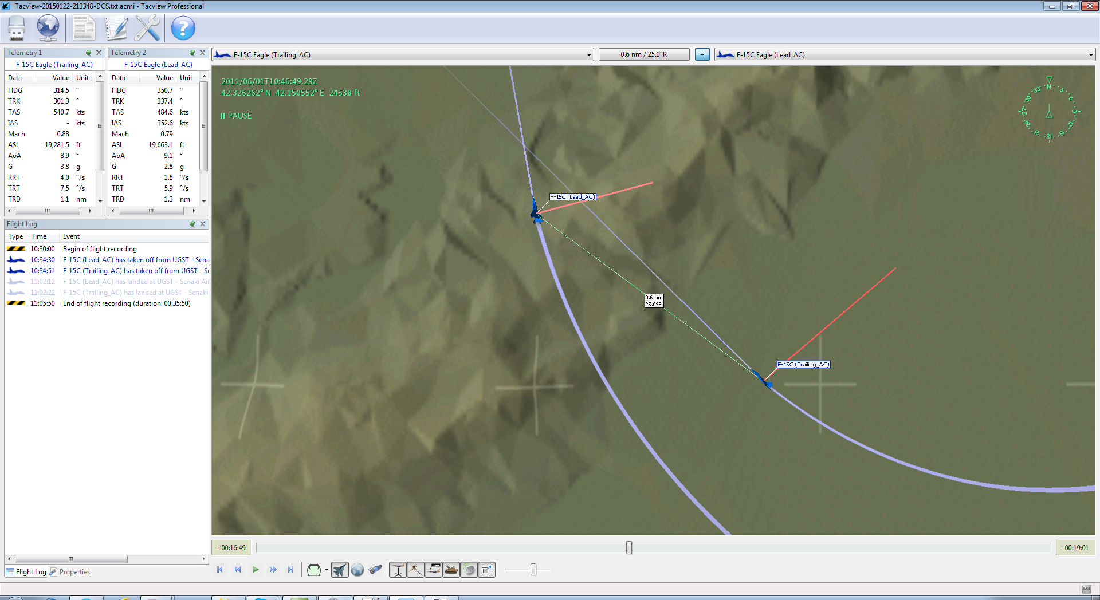This screenshot has width=1100, height=600.
Task: Select F-15C Eagle (Trailing_AC) telemetry header
Action: coord(54,65)
